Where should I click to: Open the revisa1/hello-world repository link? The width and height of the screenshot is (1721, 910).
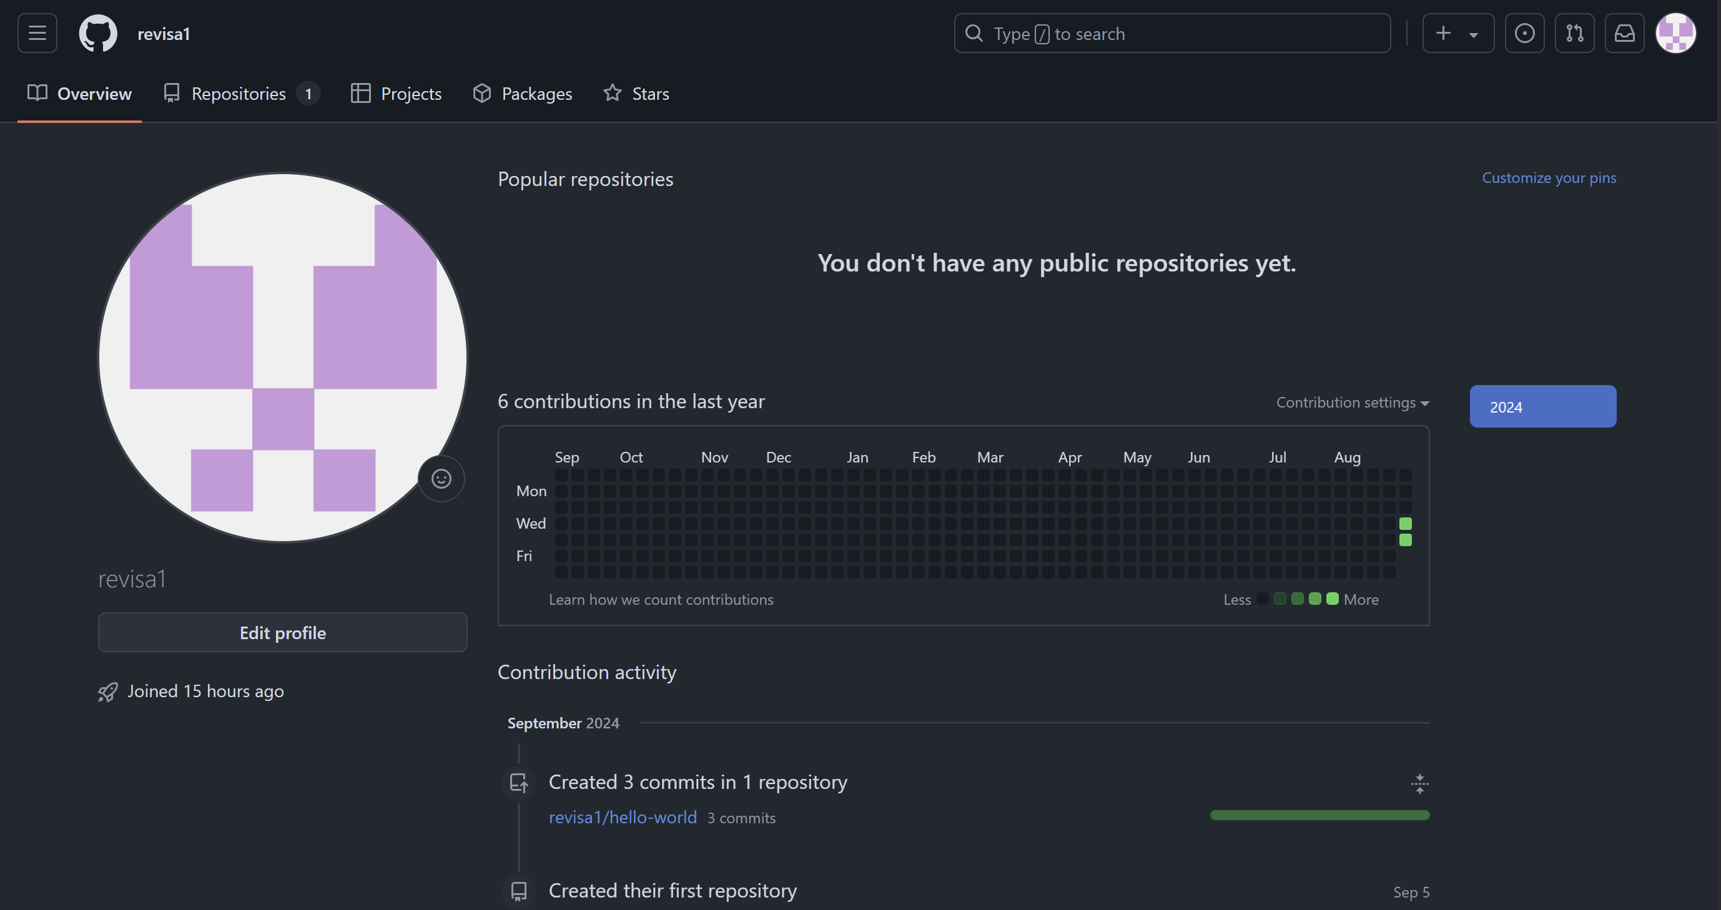click(623, 817)
